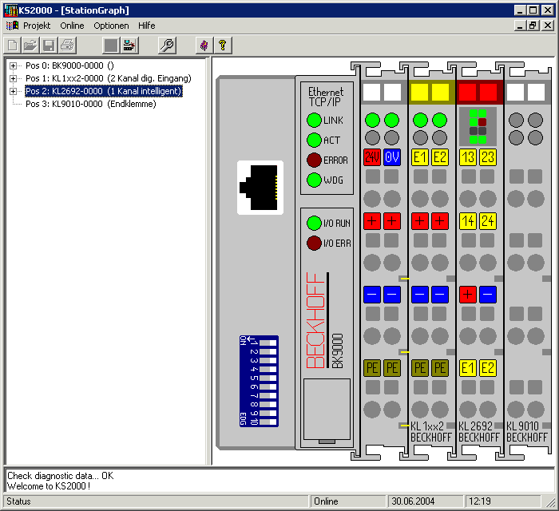
Task: Click the Save diskette toolbar icon
Action: tap(49, 46)
